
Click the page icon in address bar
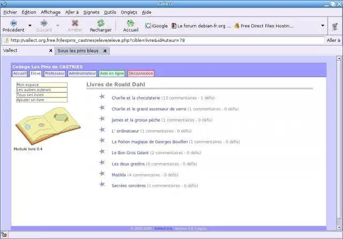click(x=6, y=40)
